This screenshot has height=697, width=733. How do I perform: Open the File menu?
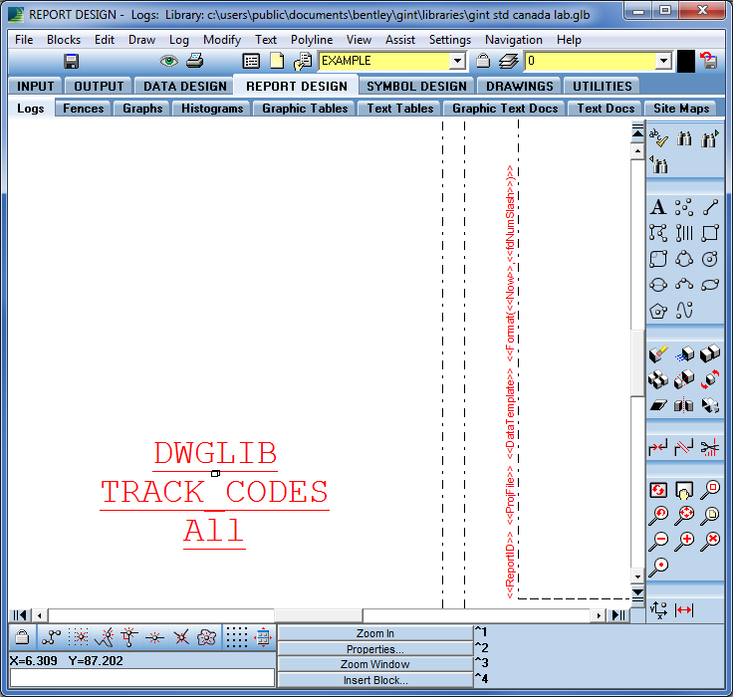[24, 40]
